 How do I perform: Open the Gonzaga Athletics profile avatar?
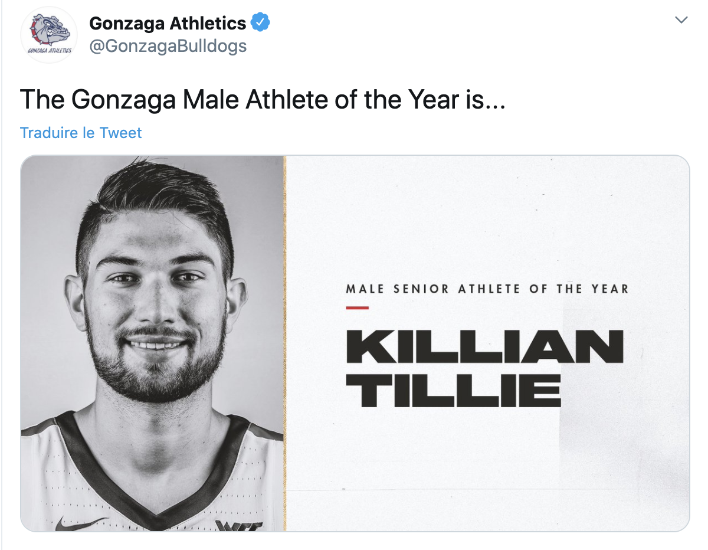(x=49, y=35)
